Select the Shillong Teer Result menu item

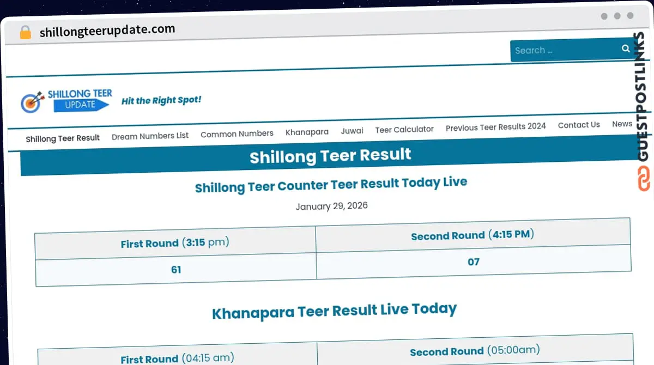(x=62, y=138)
